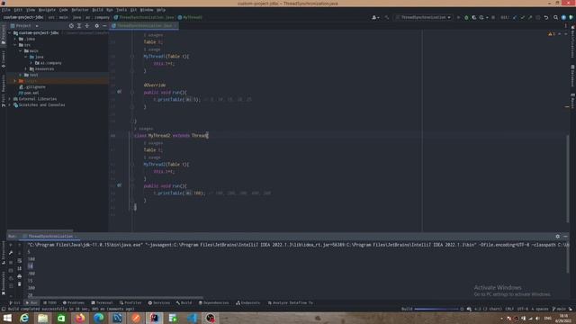Open Run panel settings gear
This screenshot has height=324, width=576.
558,236
